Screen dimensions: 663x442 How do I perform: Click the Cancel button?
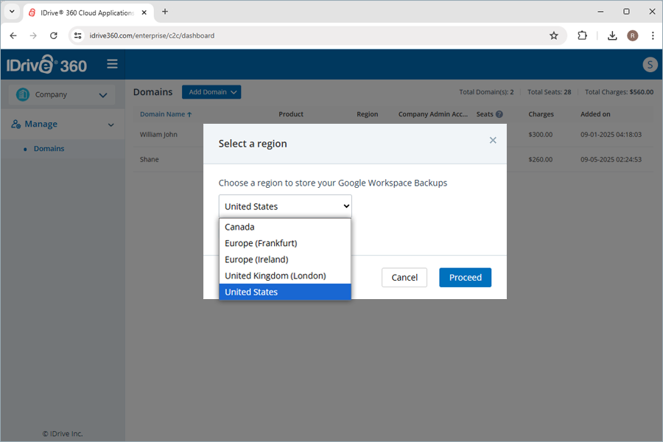pos(404,277)
